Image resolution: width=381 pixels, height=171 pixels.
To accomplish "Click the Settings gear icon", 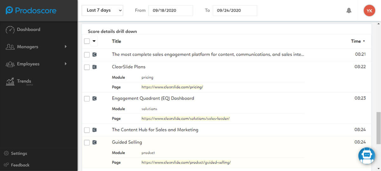I will (6, 153).
